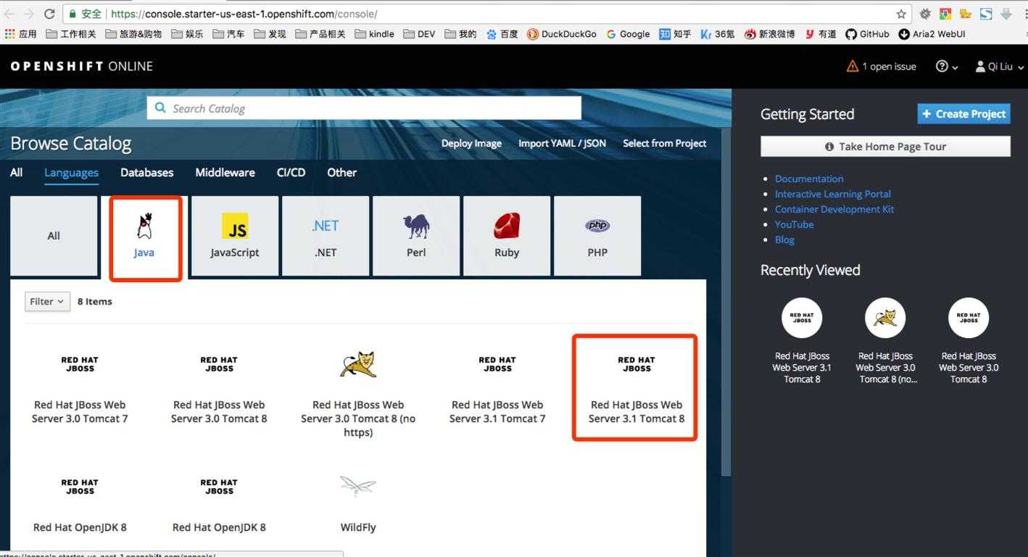Switch to the Other tab

click(x=341, y=173)
